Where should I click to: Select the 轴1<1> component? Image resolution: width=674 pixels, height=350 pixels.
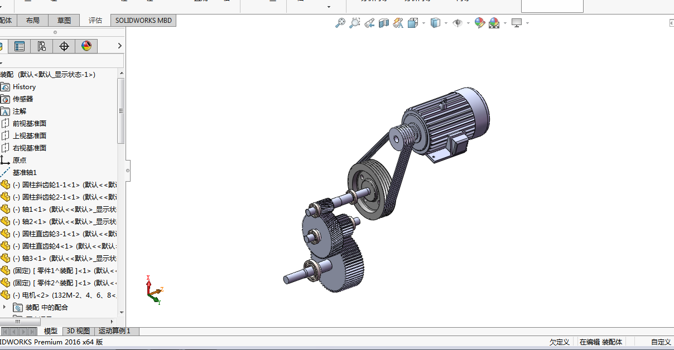[59, 210]
